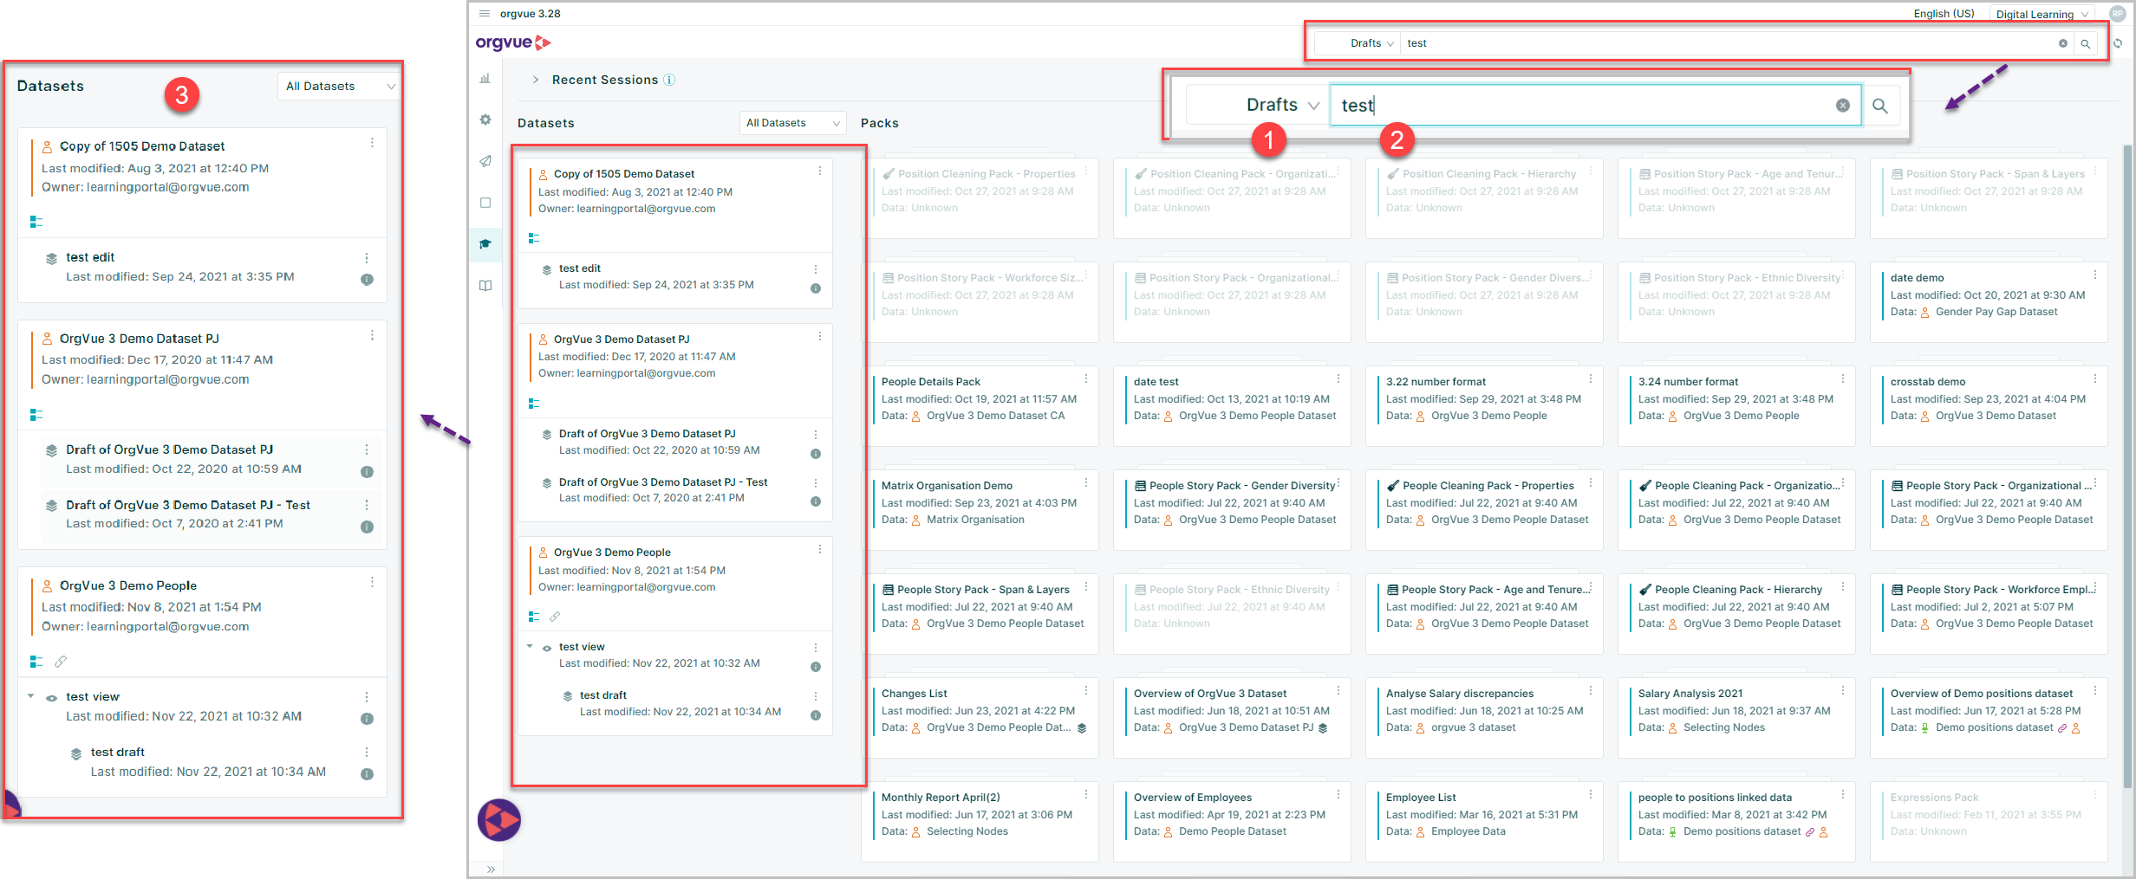Image resolution: width=2136 pixels, height=879 pixels.
Task: Open the learning graduation cap sidebar icon
Action: (485, 244)
